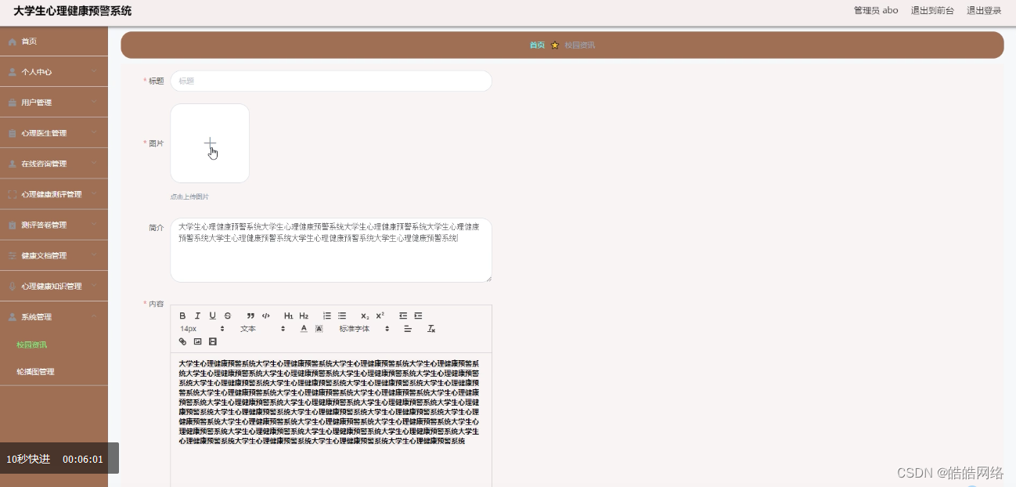
Task: Switch to code view in the editor
Action: pos(265,316)
